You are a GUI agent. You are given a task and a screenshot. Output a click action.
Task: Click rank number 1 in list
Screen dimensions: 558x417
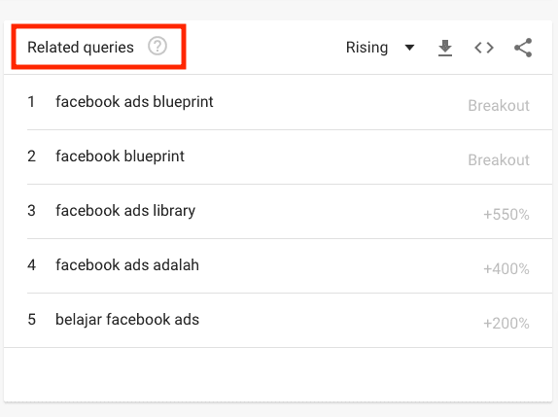pyautogui.click(x=31, y=102)
